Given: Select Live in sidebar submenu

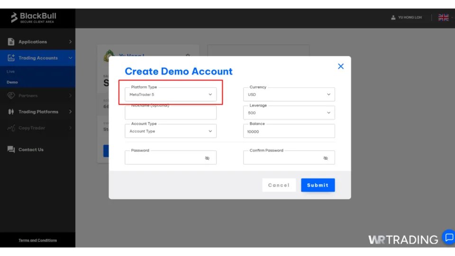Looking at the screenshot, I should pos(10,72).
